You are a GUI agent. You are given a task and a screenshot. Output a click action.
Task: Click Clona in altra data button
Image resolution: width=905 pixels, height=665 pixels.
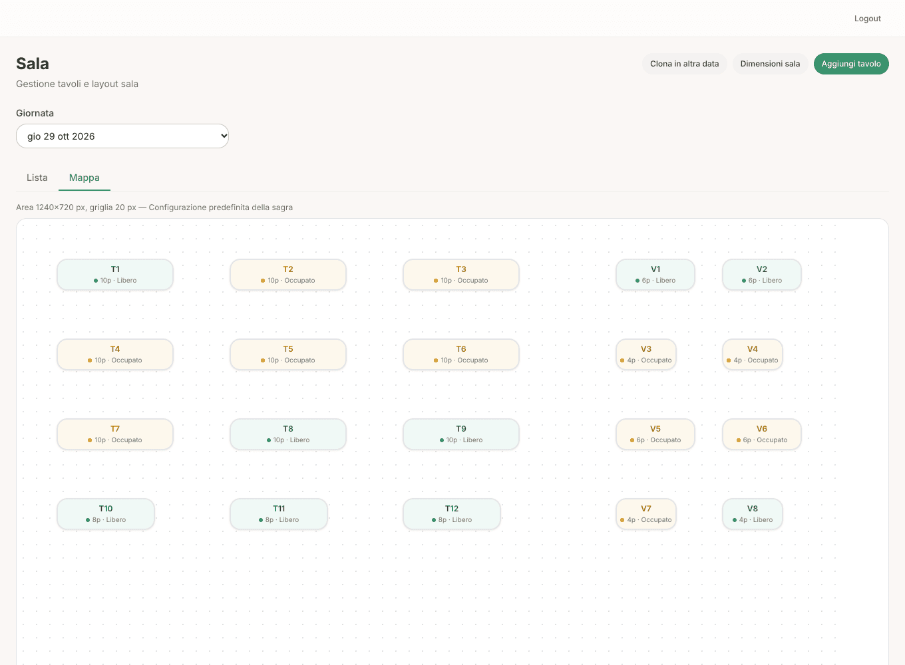[685, 64]
